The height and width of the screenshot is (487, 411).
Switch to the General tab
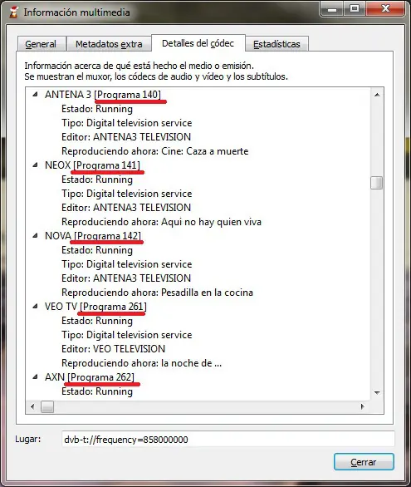pos(41,44)
